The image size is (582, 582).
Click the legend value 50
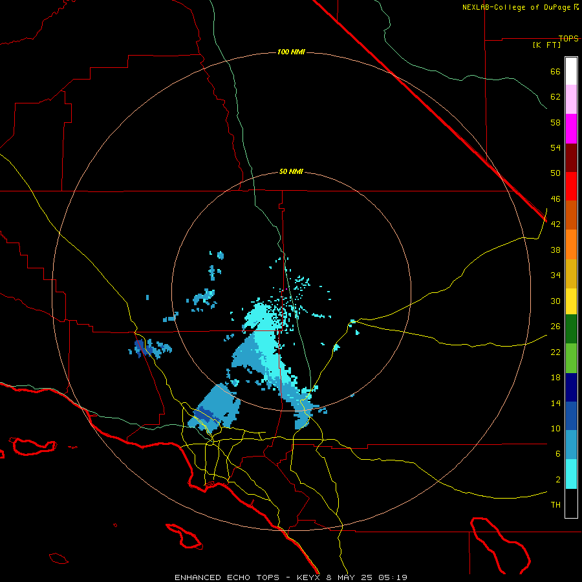[x=555, y=173]
